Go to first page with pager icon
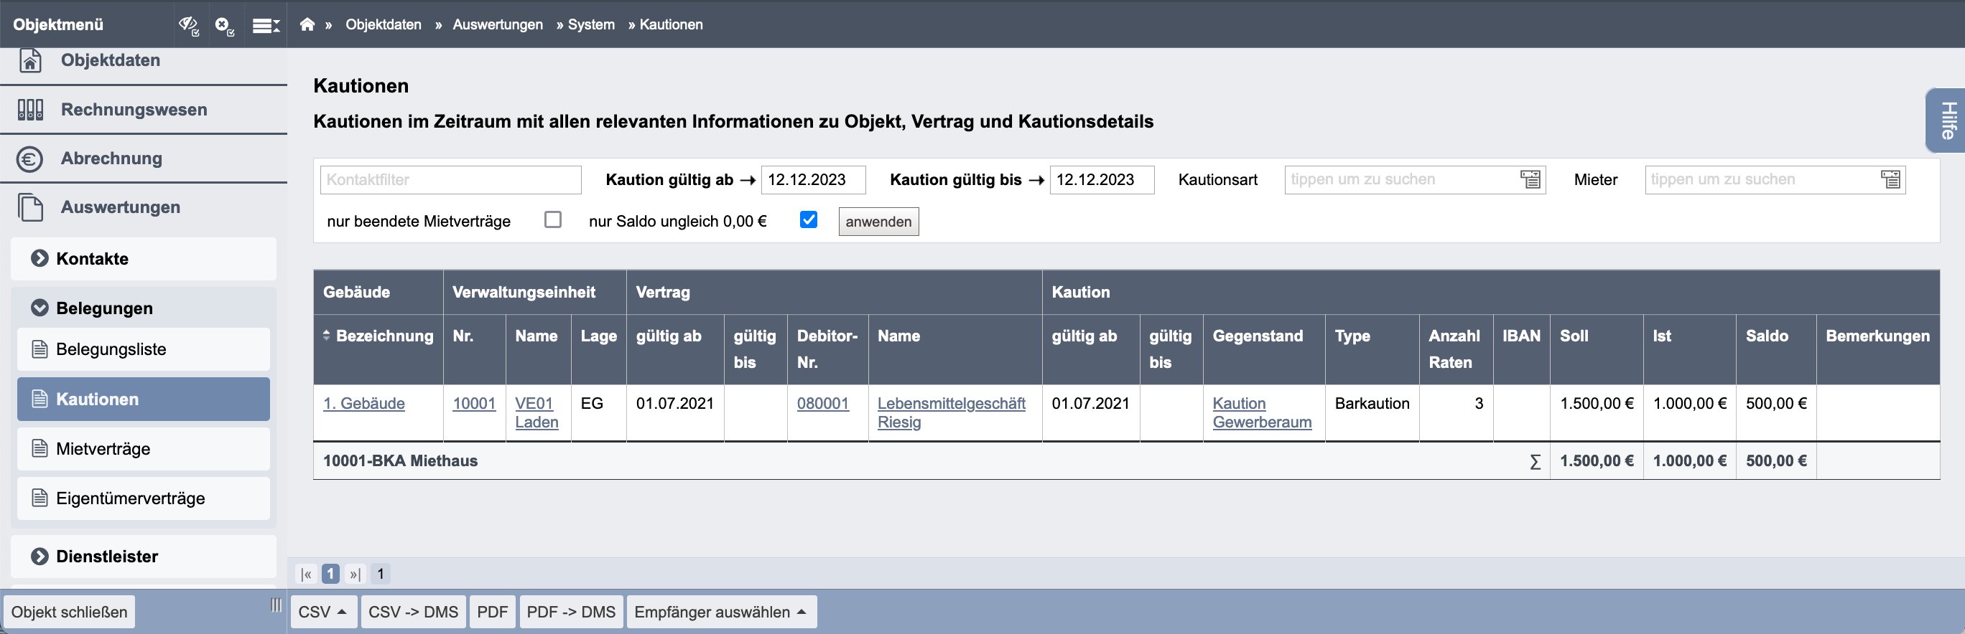 coord(307,574)
